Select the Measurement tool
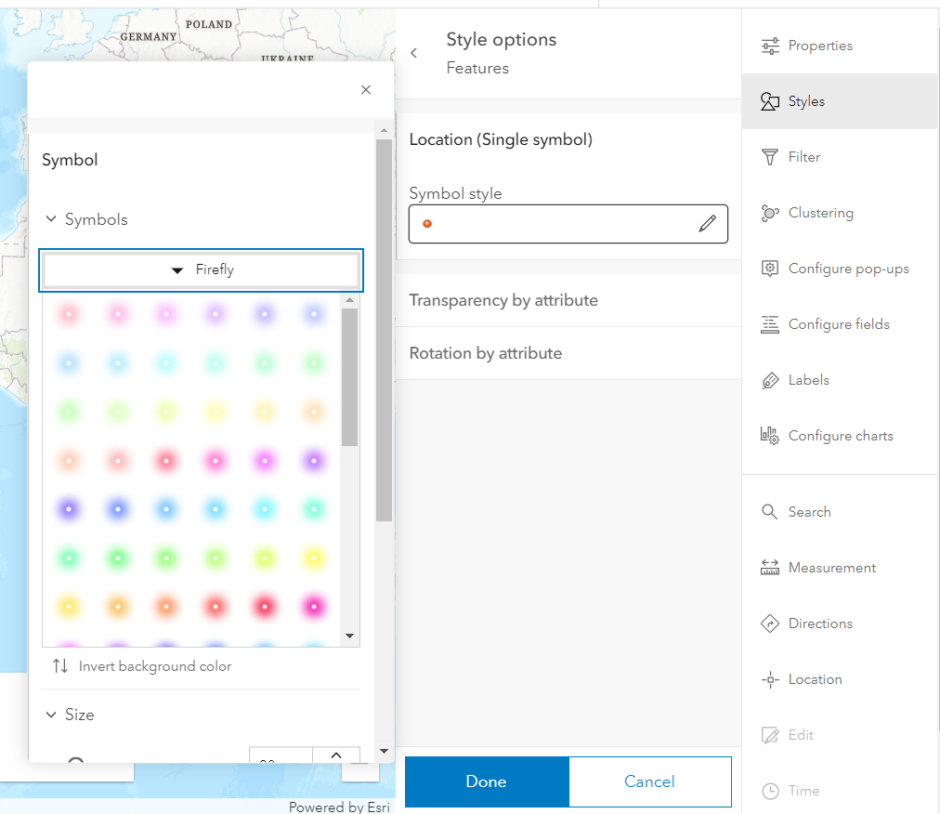The image size is (940, 814). 829,567
